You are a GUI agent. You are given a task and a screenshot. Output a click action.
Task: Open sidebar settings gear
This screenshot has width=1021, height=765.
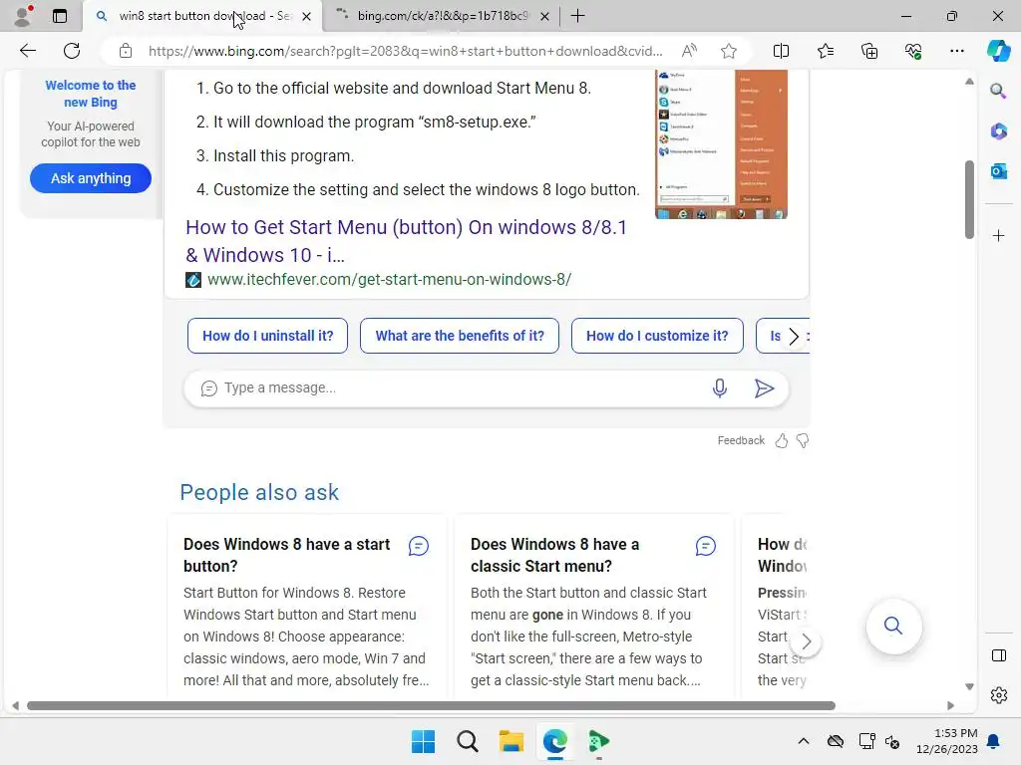click(x=998, y=695)
